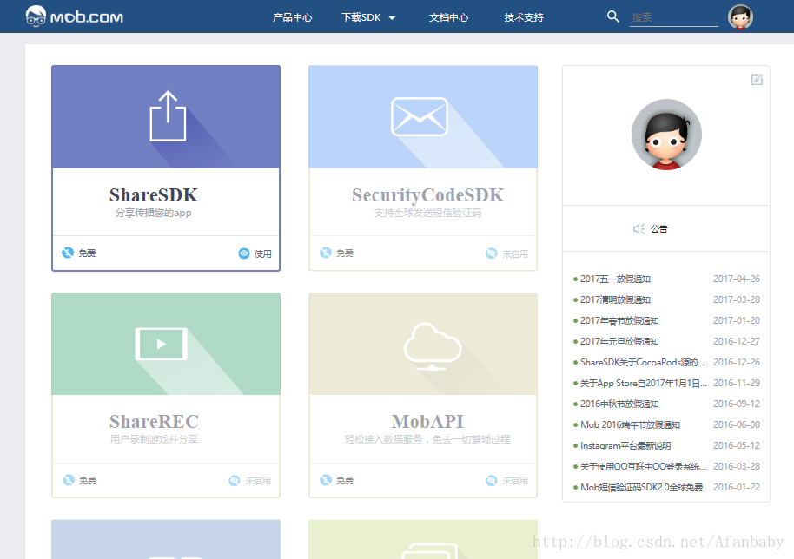Go to 技术支持 in the navigation bar
The width and height of the screenshot is (794, 559).
524,17
